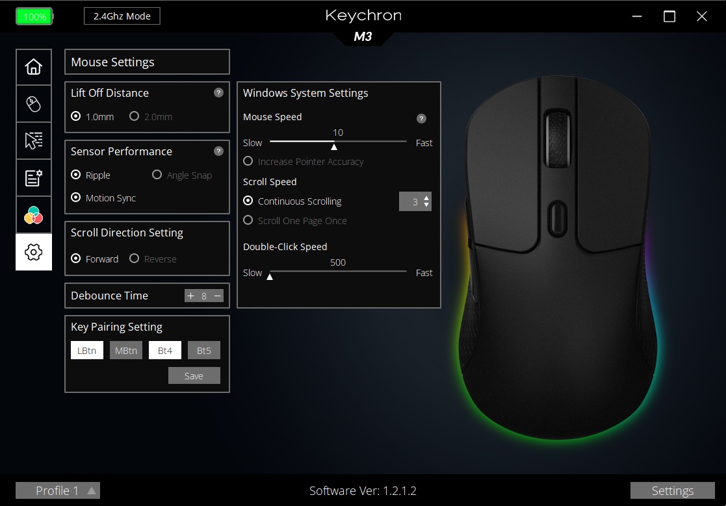Screen dimensions: 726x506
Task: Click the MBtn pairing key
Action: 126,350
